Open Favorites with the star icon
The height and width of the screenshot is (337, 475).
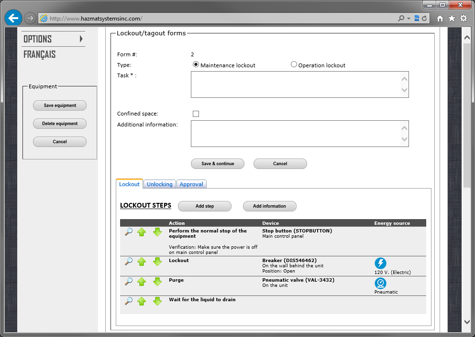(452, 19)
